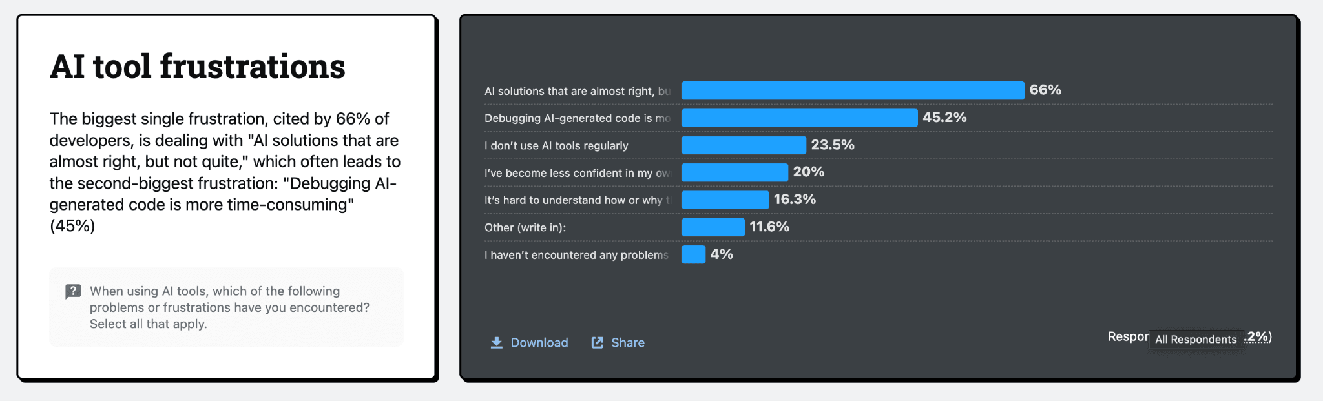1323x401 pixels.
Task: Click the 'Debugging AI-generated code' label
Action: [578, 118]
